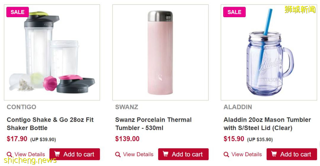Viewport: 320px width, 166px height.
Task: Click the magnifier icon beside Swanz View Details
Action: click(x=118, y=154)
